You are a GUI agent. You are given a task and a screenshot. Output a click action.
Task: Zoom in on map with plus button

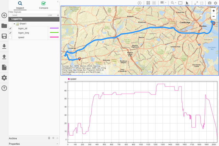214,11
